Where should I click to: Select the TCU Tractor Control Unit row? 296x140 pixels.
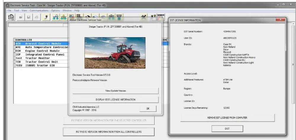click(x=41, y=62)
